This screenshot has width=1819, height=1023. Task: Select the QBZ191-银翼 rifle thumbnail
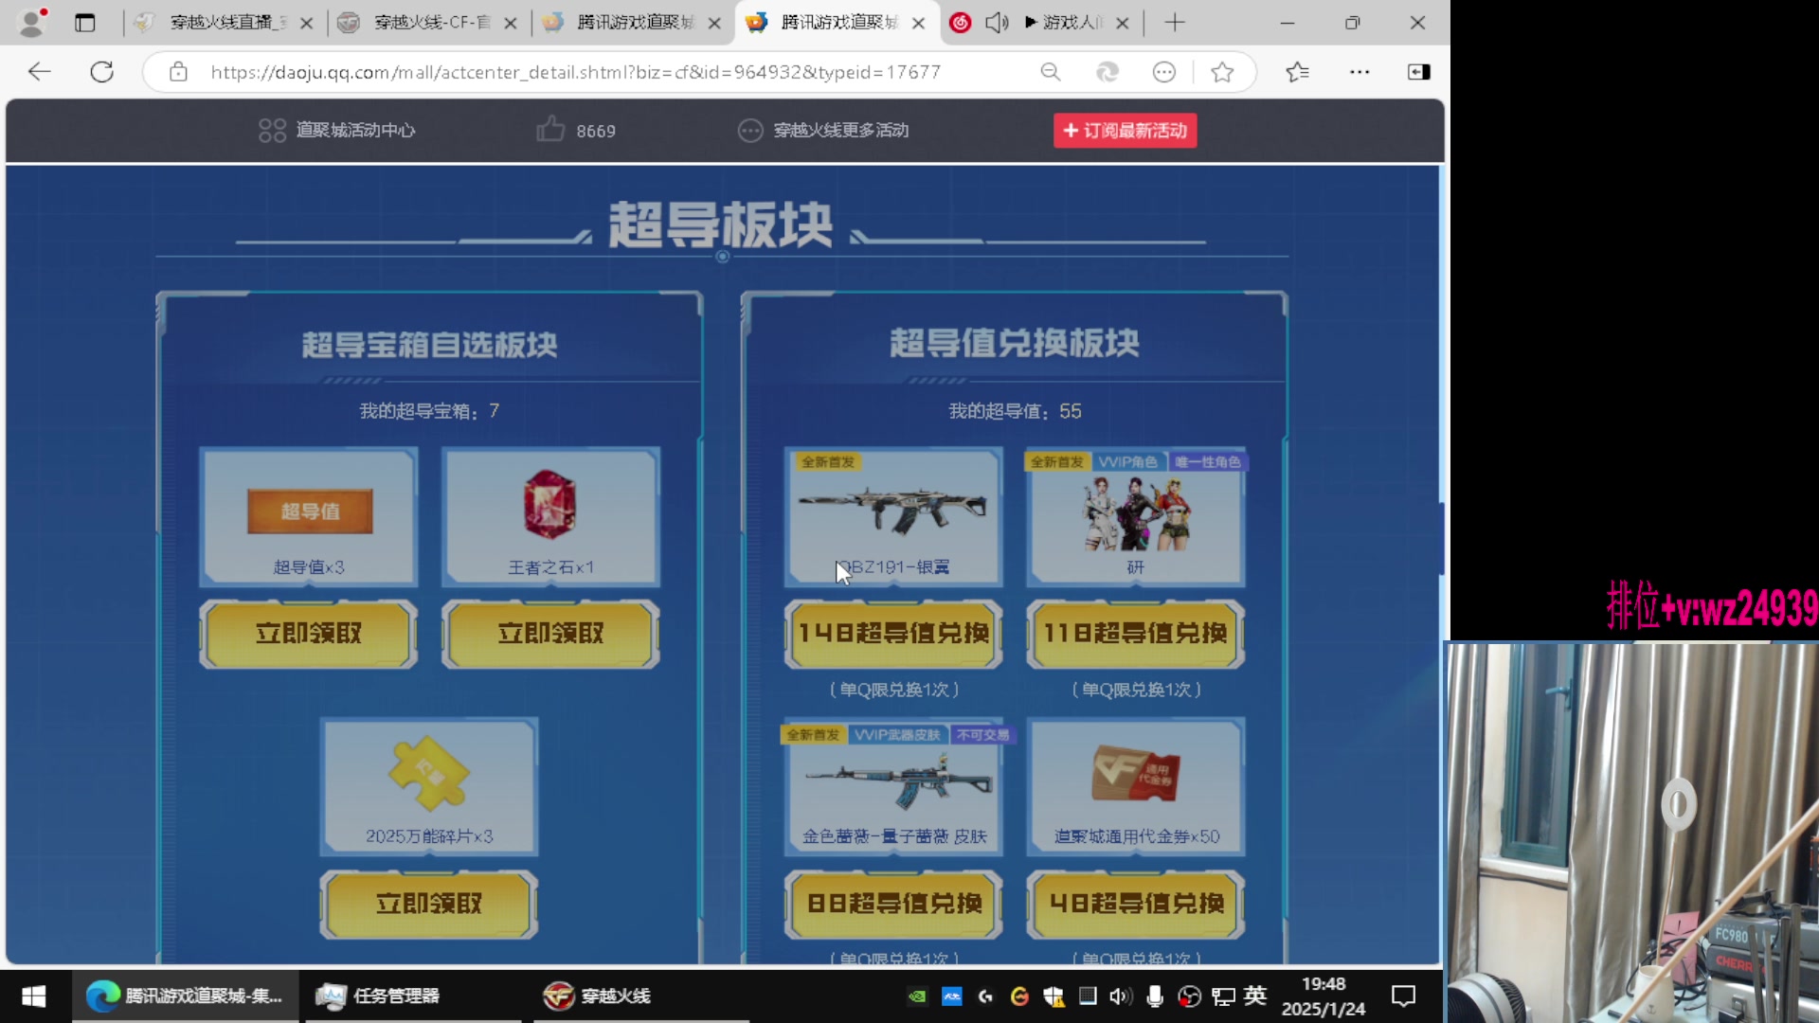pos(893,517)
